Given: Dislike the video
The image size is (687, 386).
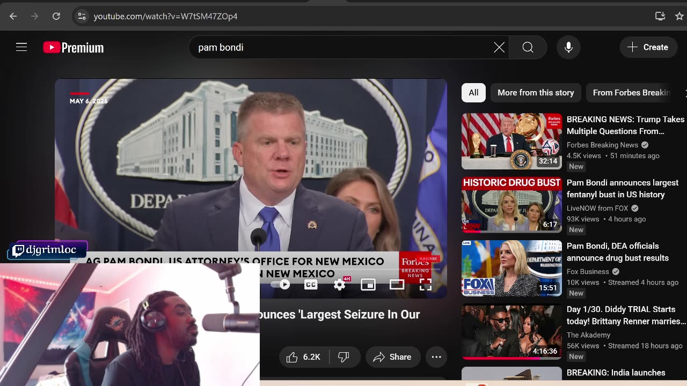Looking at the screenshot, I should 344,357.
